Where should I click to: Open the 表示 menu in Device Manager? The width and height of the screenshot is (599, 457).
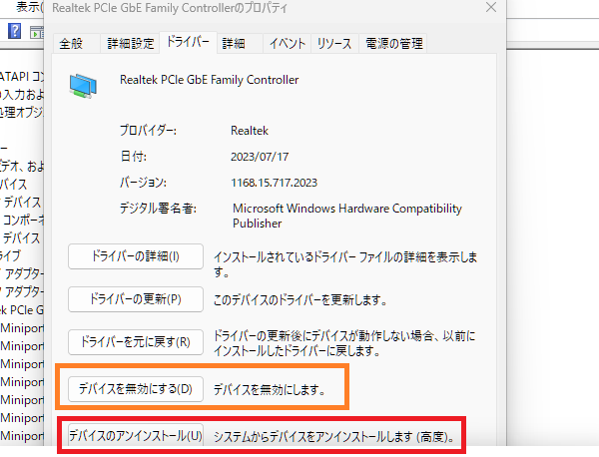(x=29, y=7)
